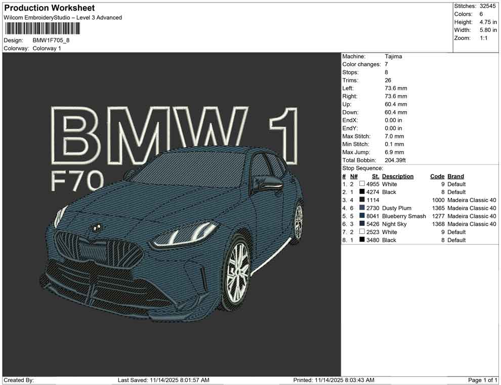501x385 pixels.
Task: Click the Page 1 of 1 label
Action: [x=483, y=379]
